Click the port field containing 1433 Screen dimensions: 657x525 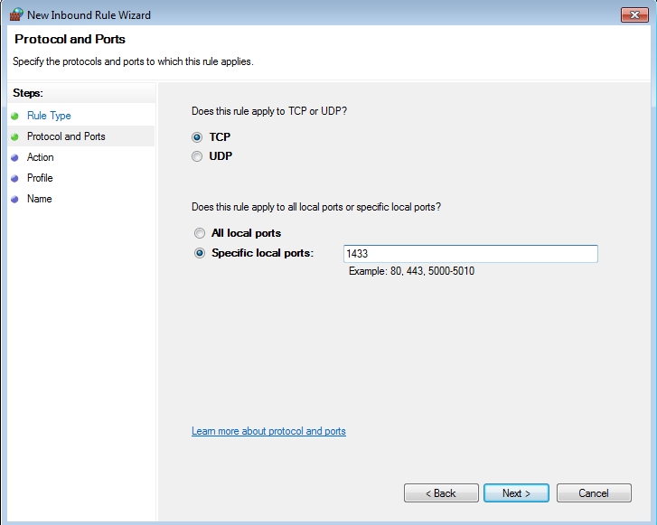pyautogui.click(x=470, y=254)
